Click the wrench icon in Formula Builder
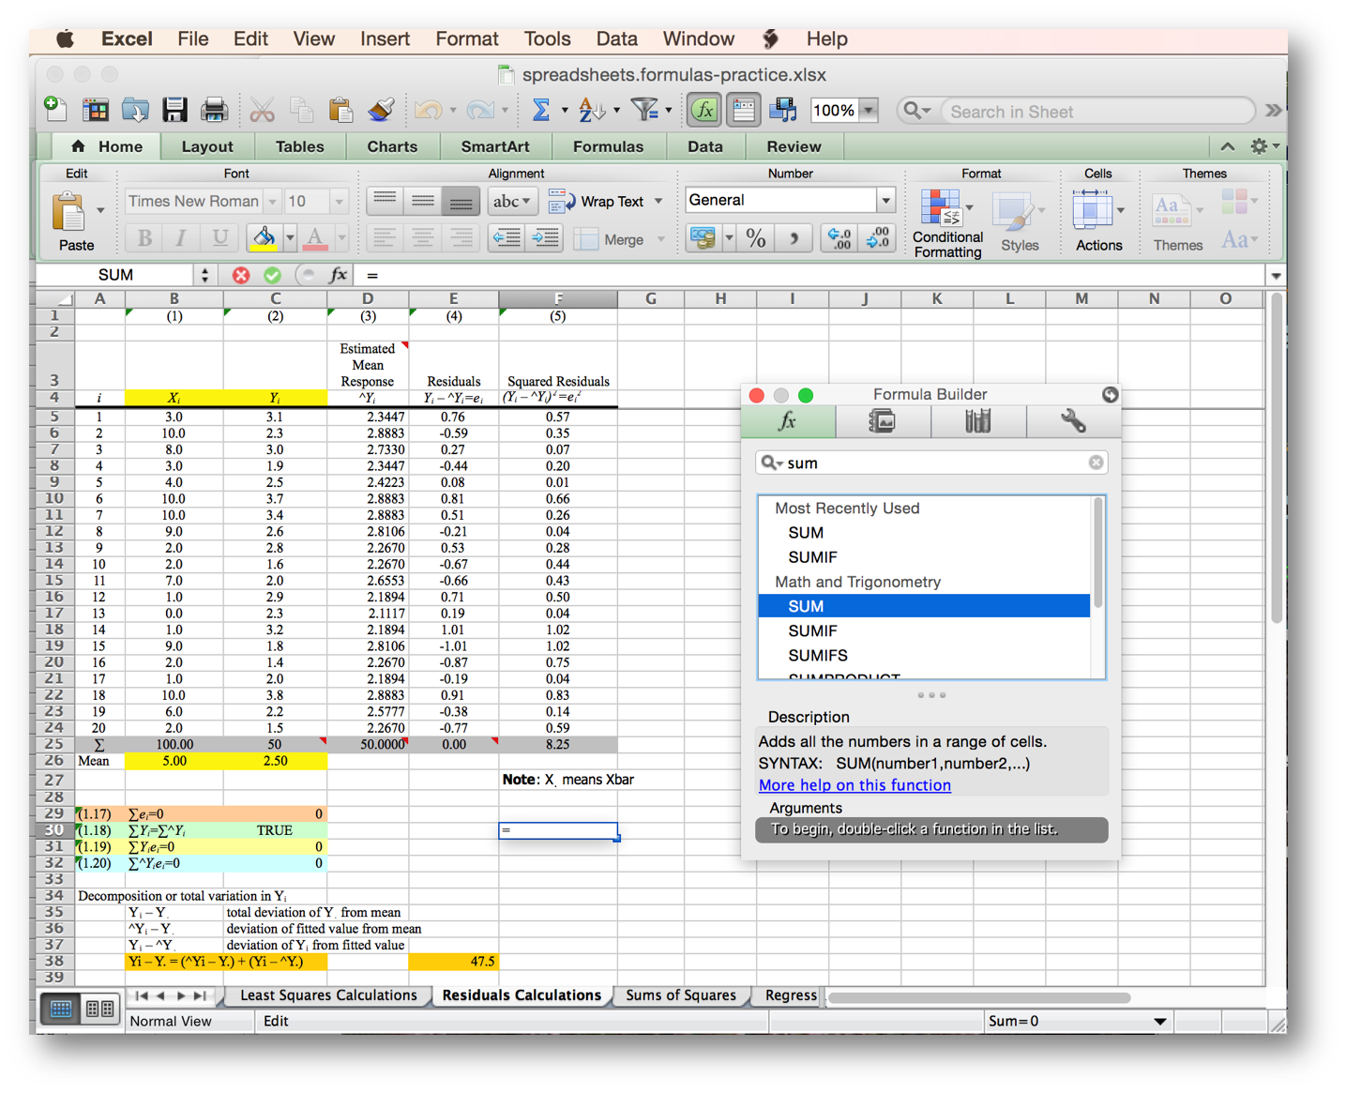The image size is (1346, 1093). pos(1072,421)
